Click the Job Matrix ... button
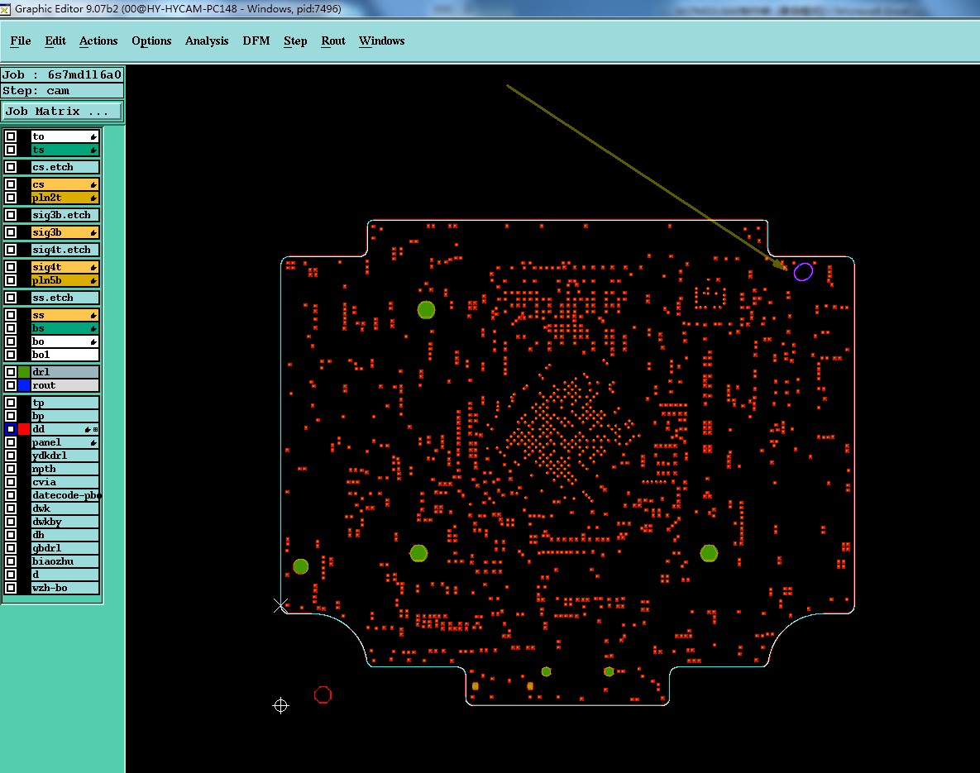 62,112
